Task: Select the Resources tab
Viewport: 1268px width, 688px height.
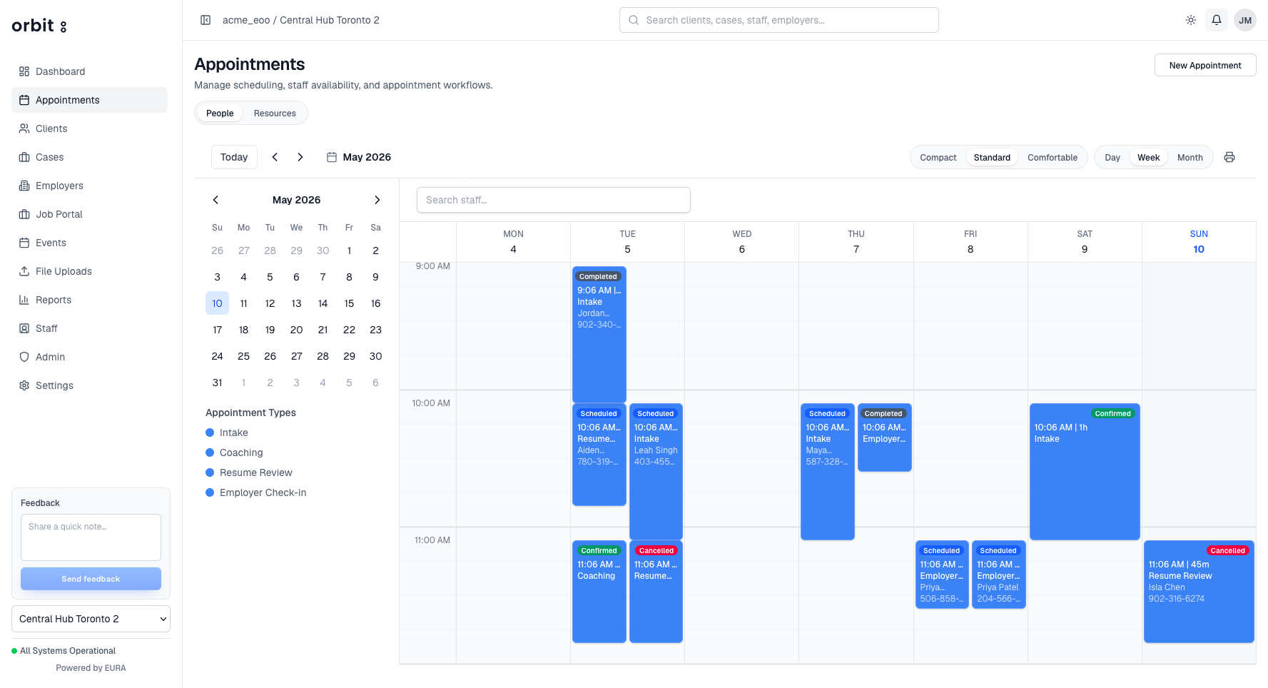Action: (x=275, y=113)
